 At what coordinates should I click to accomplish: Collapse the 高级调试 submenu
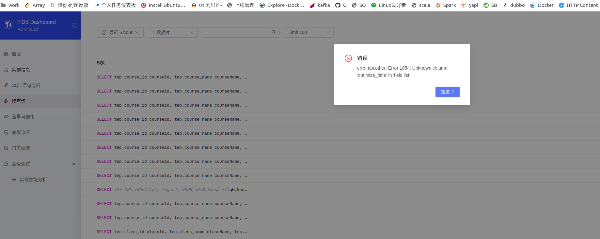40,164
